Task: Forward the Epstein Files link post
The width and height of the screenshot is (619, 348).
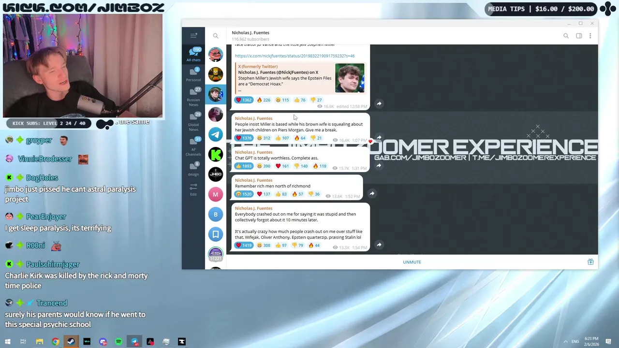Action: [x=379, y=103]
